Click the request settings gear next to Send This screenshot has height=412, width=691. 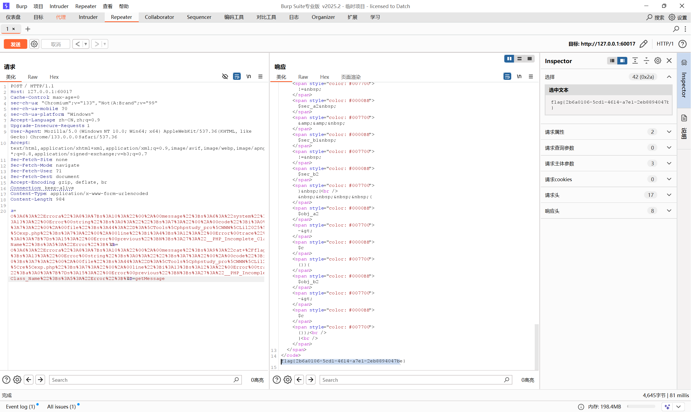[x=34, y=44]
